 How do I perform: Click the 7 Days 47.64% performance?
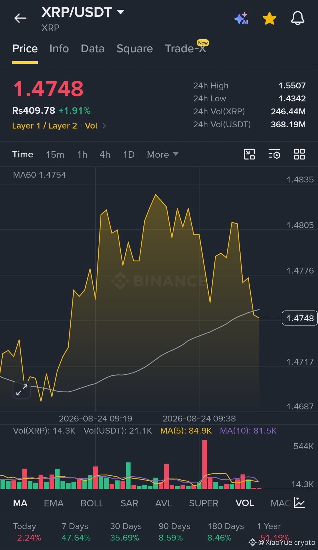[x=76, y=532]
